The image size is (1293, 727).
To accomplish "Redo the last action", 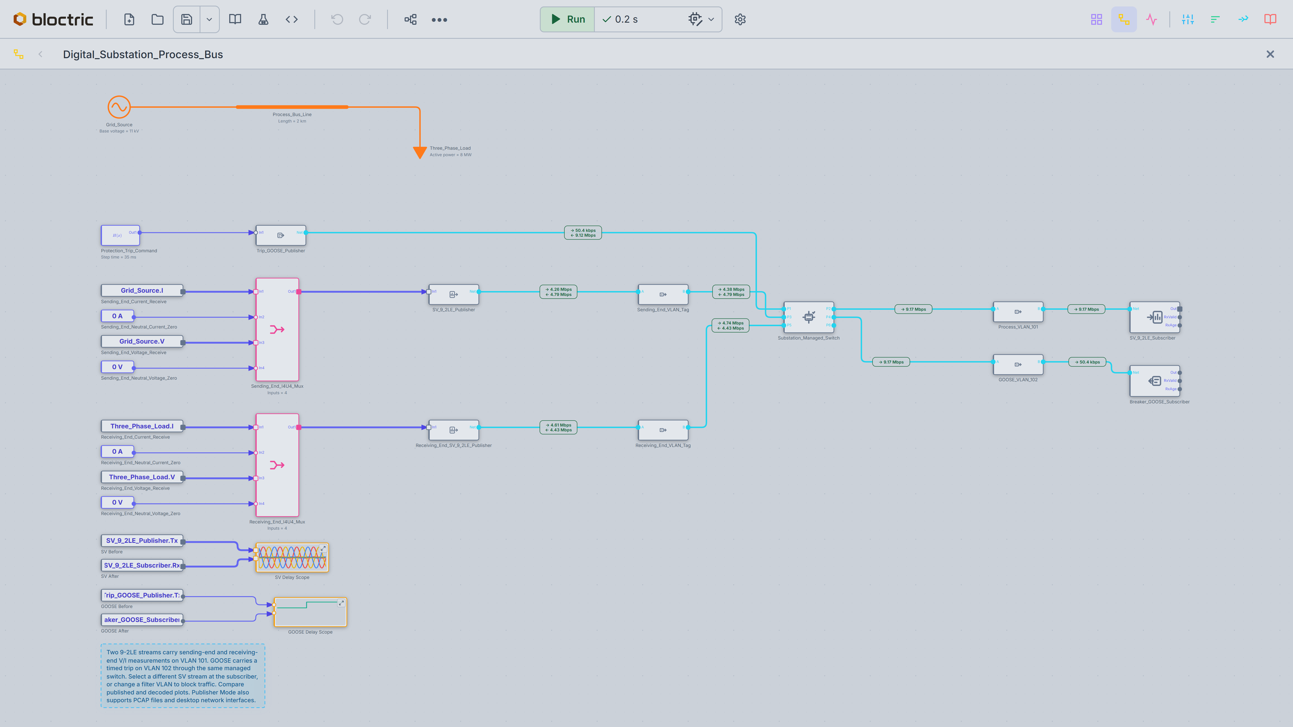I will point(365,20).
